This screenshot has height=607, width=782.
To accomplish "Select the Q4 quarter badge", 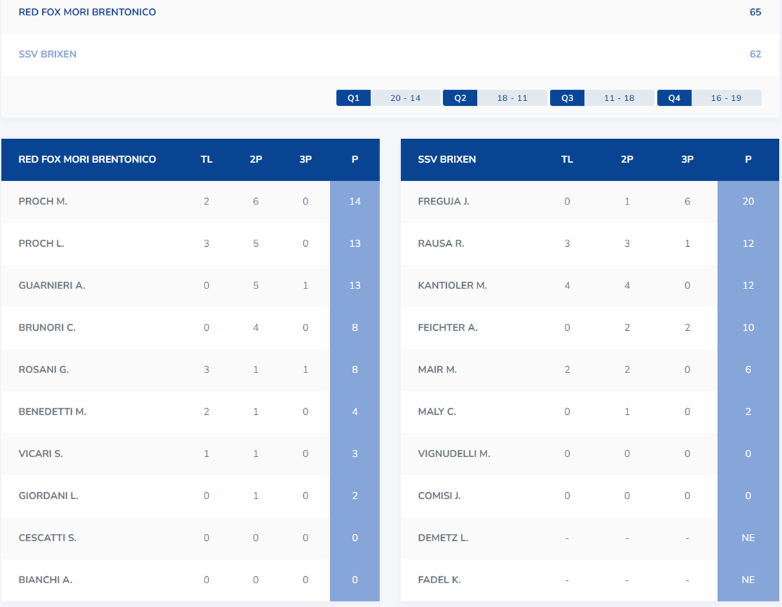I will (x=674, y=98).
